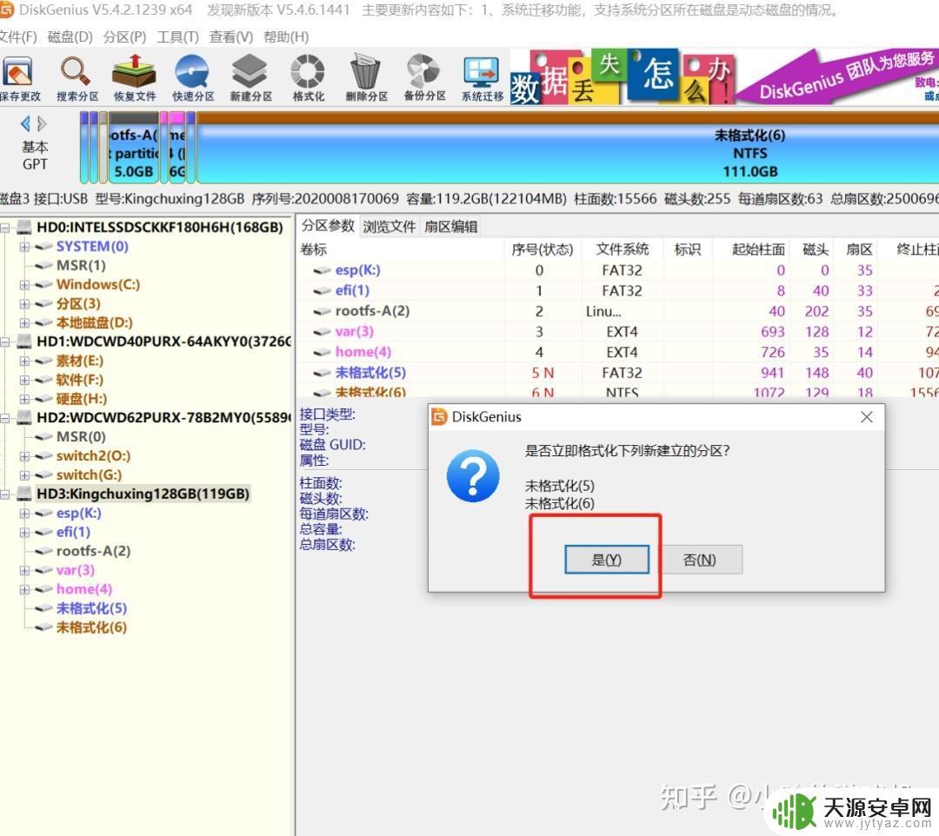Screen dimensions: 939x836
Task: Start the System Migration (系统迁移) tool
Action: click(x=482, y=78)
